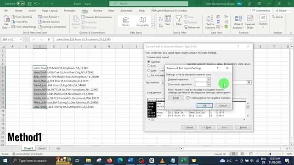Open Decimal separator dropdown
This screenshot has width=294, height=165.
coord(209,79)
